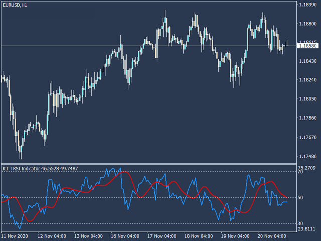This screenshot has width=321, height=241.
Task: Click the last candlestick on the chart
Action: [287, 43]
